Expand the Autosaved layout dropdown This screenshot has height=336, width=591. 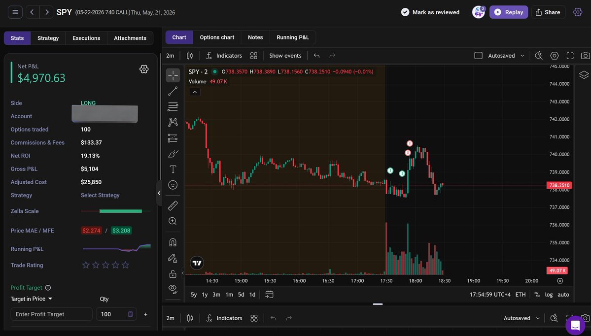522,56
